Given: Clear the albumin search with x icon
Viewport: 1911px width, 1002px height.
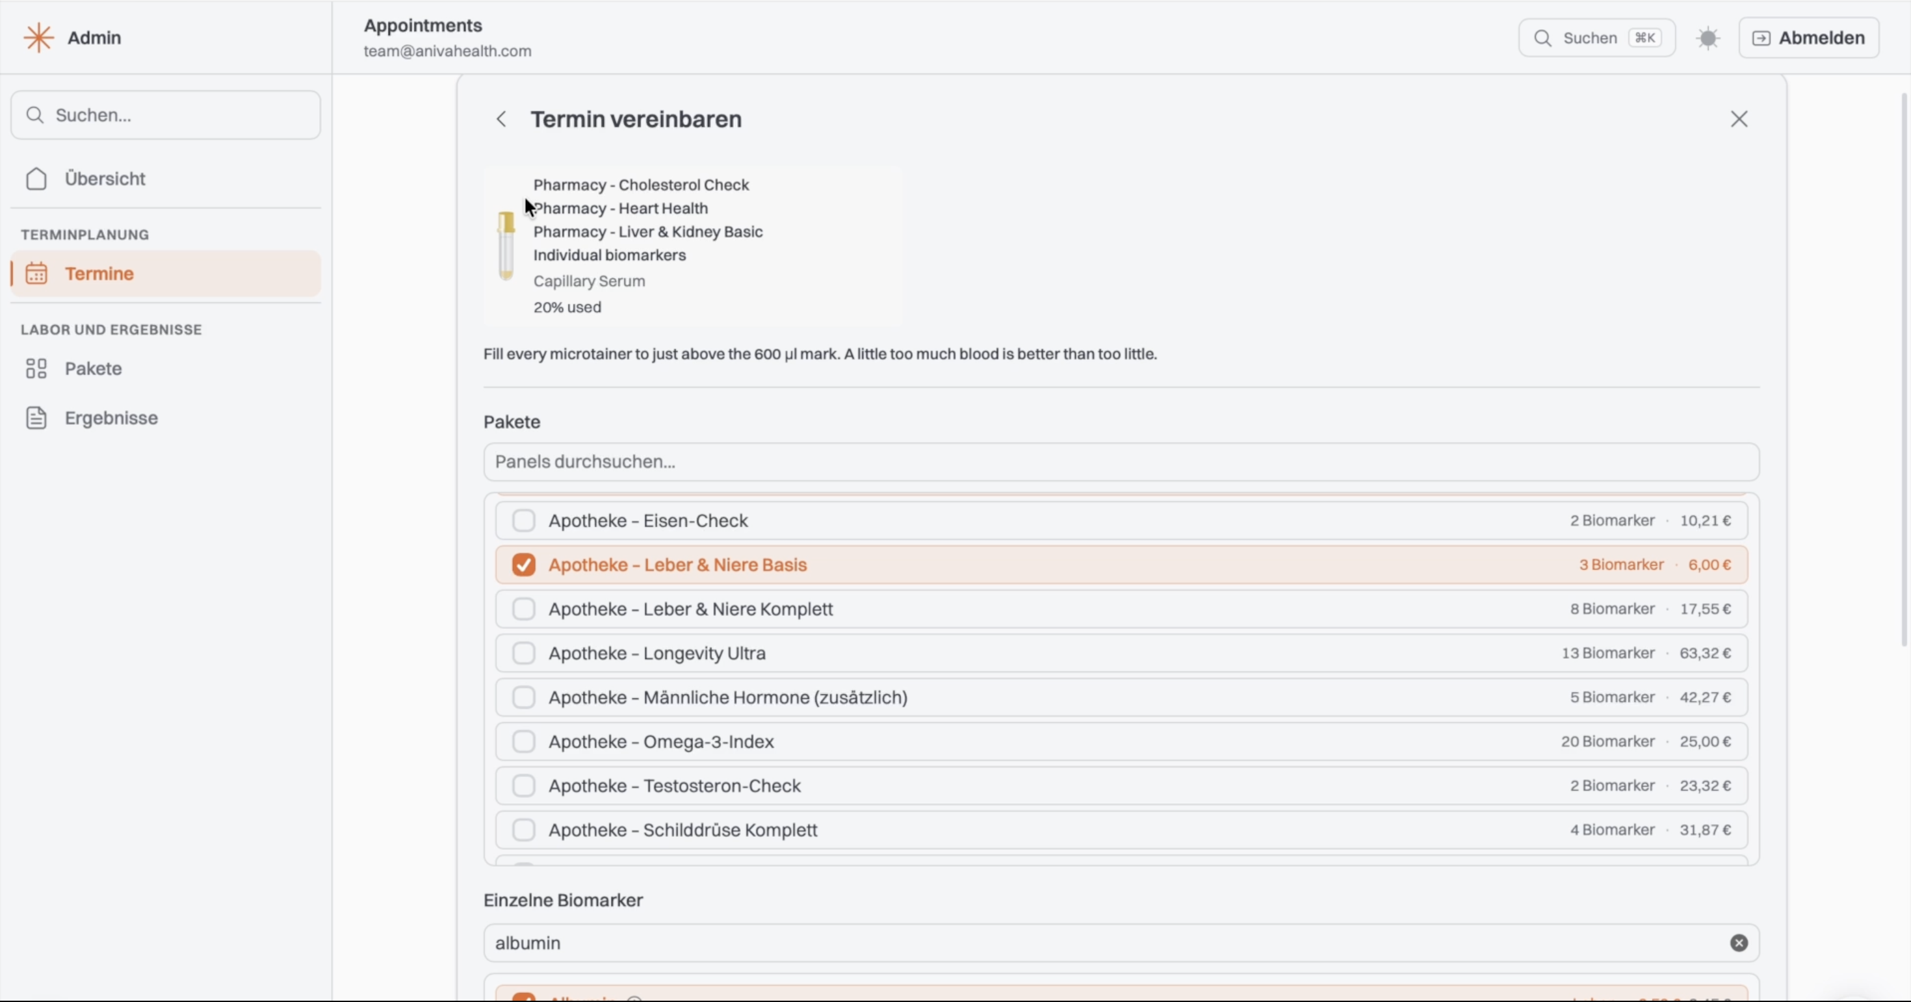Looking at the screenshot, I should click(x=1739, y=943).
